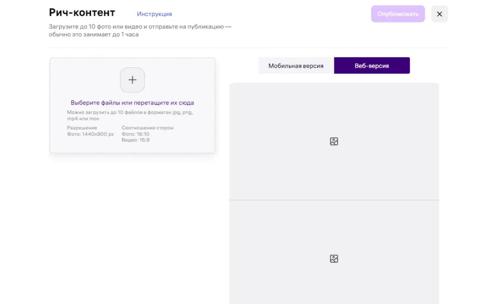Click the plus icon to add files
Viewport: 496px width, 304px height.
click(132, 80)
